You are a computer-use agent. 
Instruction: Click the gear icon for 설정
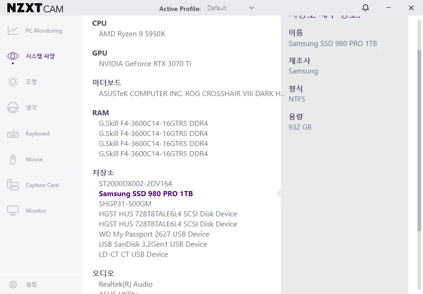pyautogui.click(x=13, y=284)
